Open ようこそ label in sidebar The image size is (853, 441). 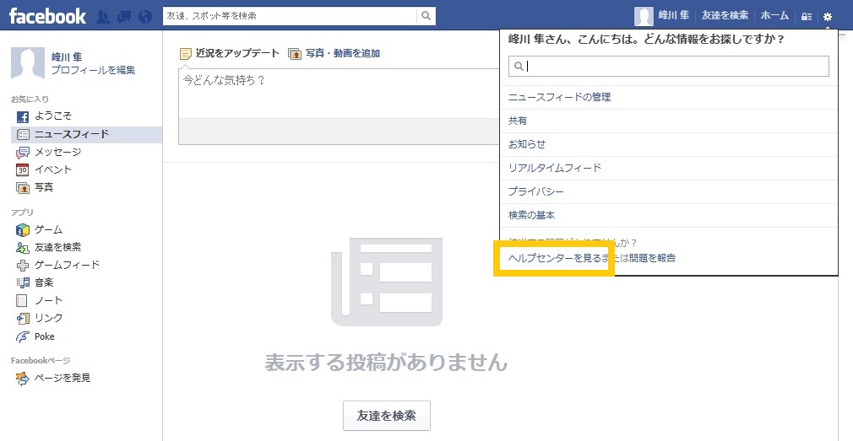tap(53, 116)
